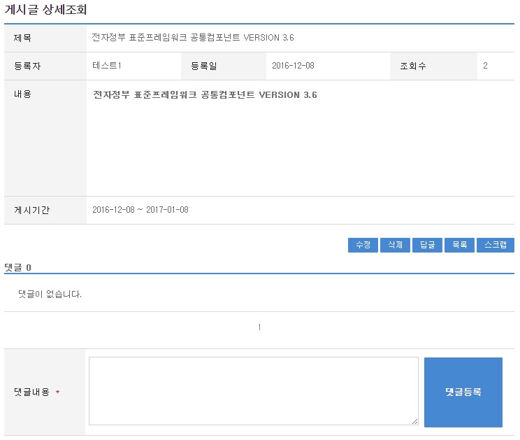Click the 댓글이 없습니다 empty message

click(x=50, y=294)
